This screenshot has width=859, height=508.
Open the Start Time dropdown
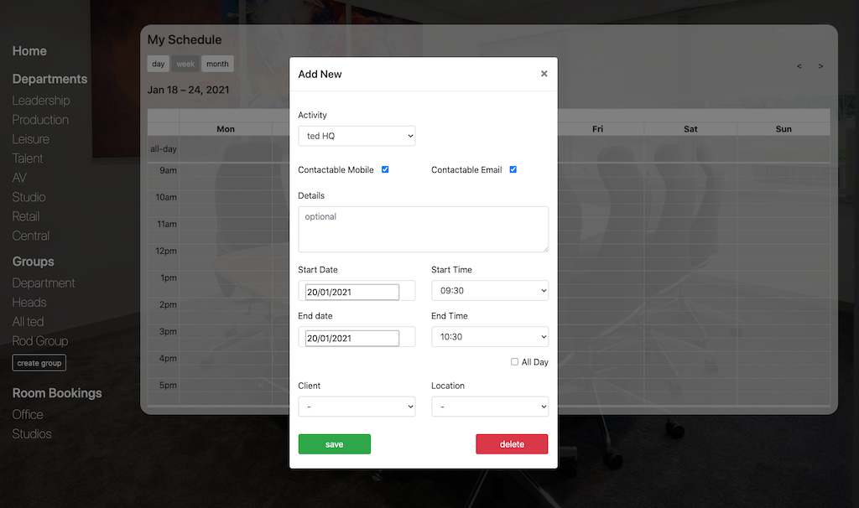pyautogui.click(x=490, y=291)
